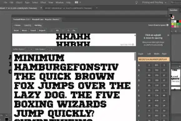Select the Пк. sample text preset
181x121 pixels.
pos(74,30)
